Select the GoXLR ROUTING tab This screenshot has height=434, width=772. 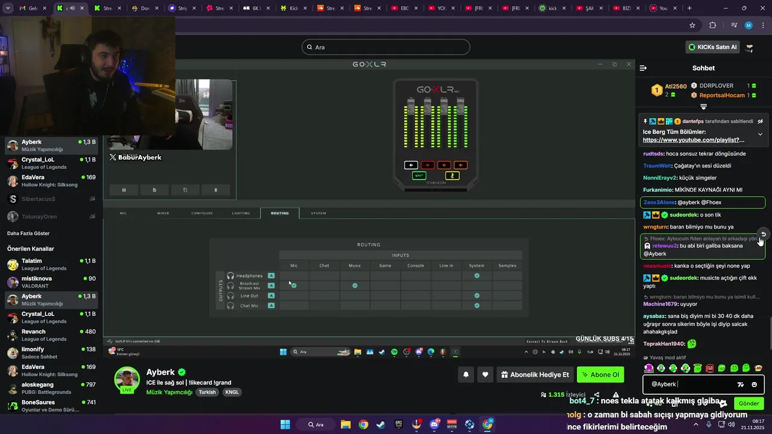point(280,213)
